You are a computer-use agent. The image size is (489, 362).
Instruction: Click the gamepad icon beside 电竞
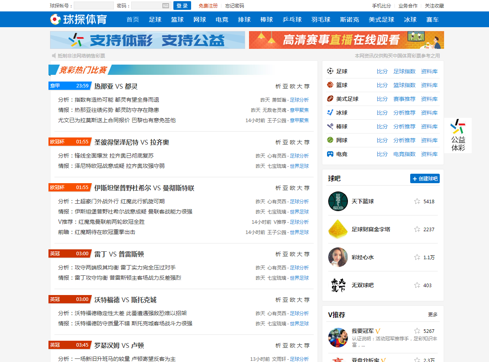click(x=330, y=154)
